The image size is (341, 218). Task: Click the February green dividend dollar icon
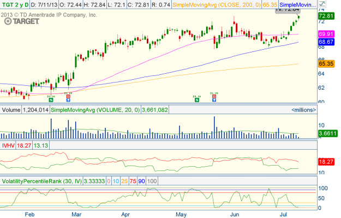point(51,100)
